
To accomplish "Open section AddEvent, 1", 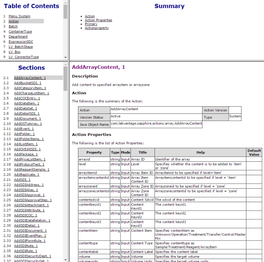I will pyautogui.click(x=24, y=129).
